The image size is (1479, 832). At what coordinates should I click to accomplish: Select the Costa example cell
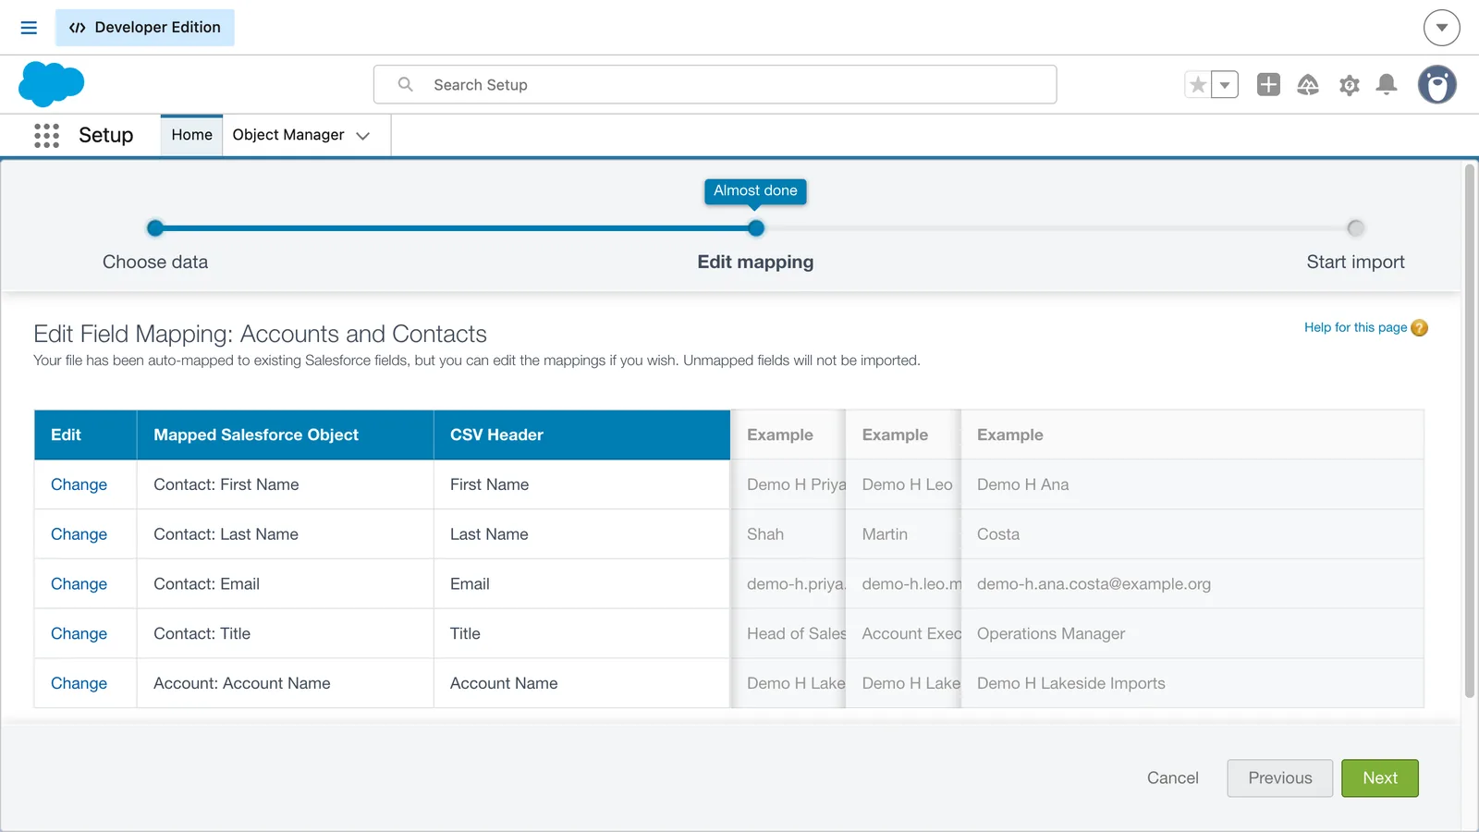point(1192,534)
